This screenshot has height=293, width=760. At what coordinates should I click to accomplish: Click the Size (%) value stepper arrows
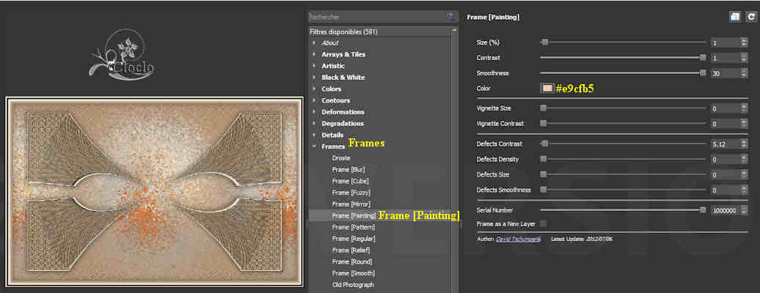coord(745,42)
